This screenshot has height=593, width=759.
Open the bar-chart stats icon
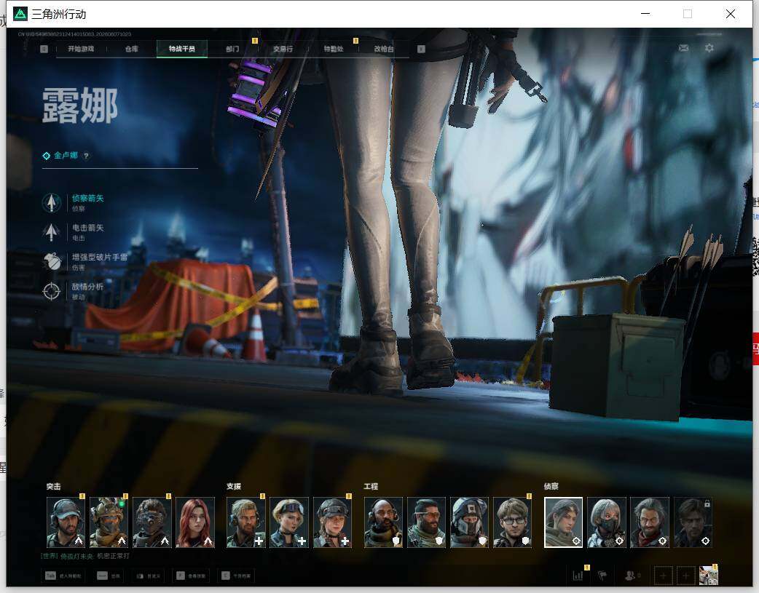578,576
